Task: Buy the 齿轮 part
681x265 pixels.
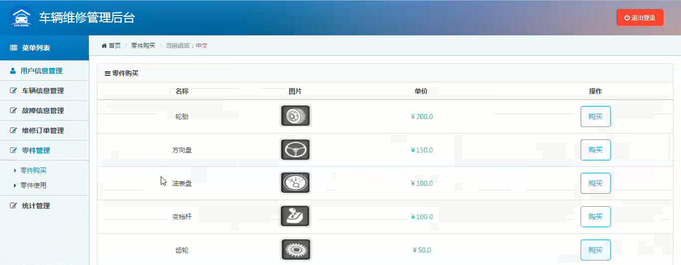Action: point(596,250)
